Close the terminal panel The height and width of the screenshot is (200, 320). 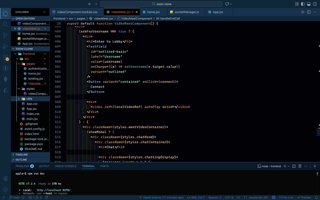(x=315, y=166)
